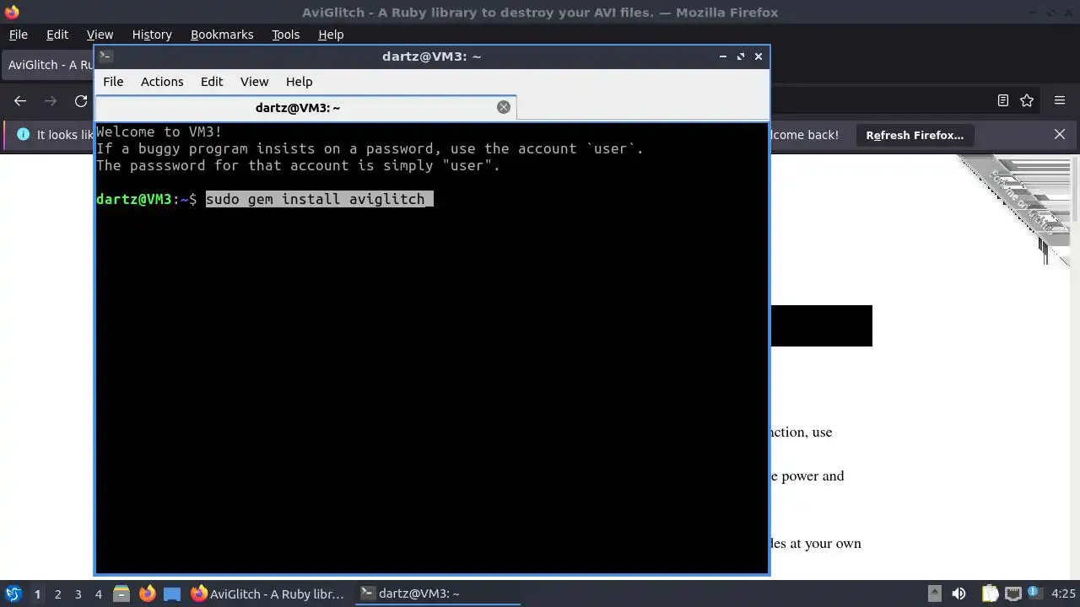The height and width of the screenshot is (607, 1080).
Task: Dismiss the Firefox notification bar
Action: coord(1060,135)
